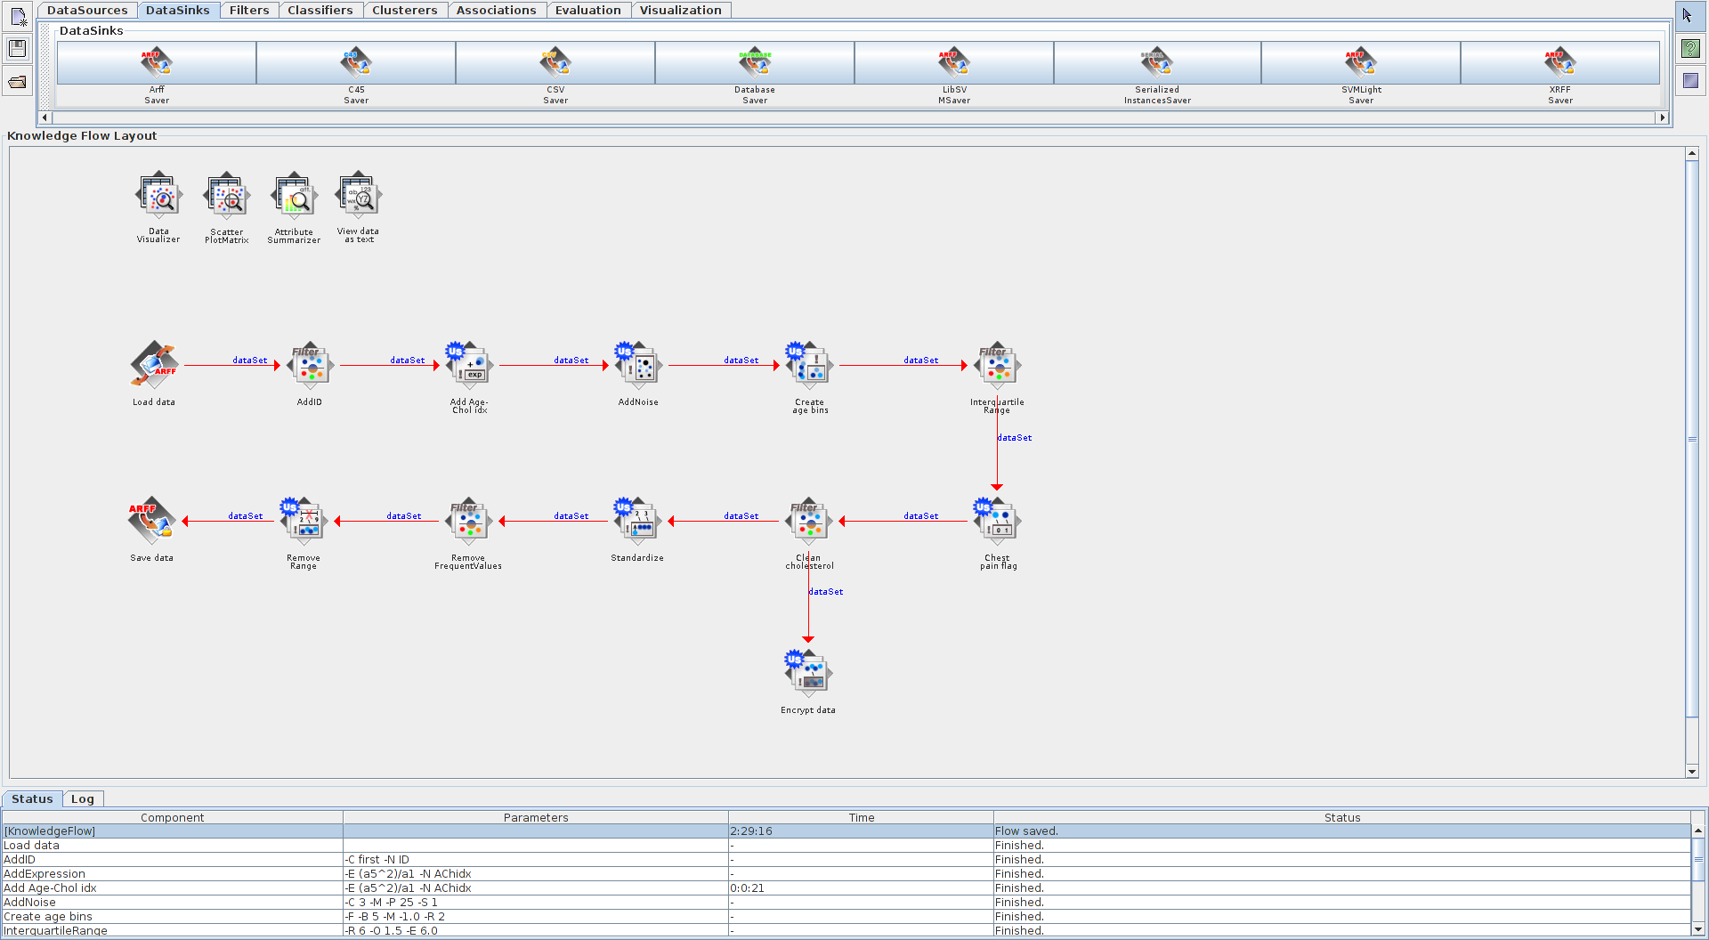Select the Attribute Summarizer icon
Viewport: 1709px width, 940px height.
click(294, 197)
